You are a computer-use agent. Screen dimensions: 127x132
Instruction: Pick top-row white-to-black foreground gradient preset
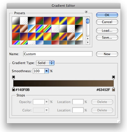(x=16, y=21)
